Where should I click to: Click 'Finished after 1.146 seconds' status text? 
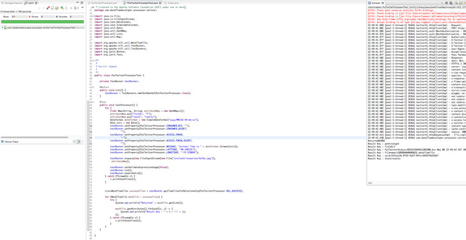pyautogui.click(x=16, y=12)
